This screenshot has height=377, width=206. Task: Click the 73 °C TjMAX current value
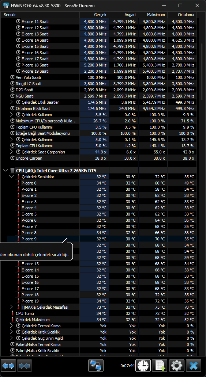point(101,307)
